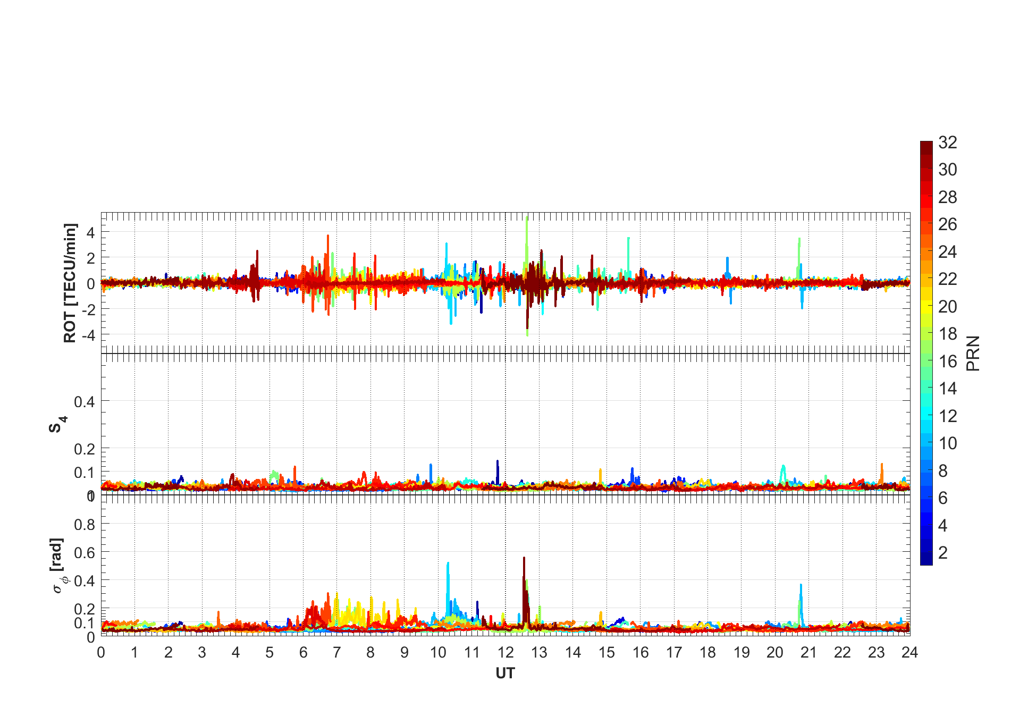Click the S4 y-axis label

pyautogui.click(x=57, y=425)
